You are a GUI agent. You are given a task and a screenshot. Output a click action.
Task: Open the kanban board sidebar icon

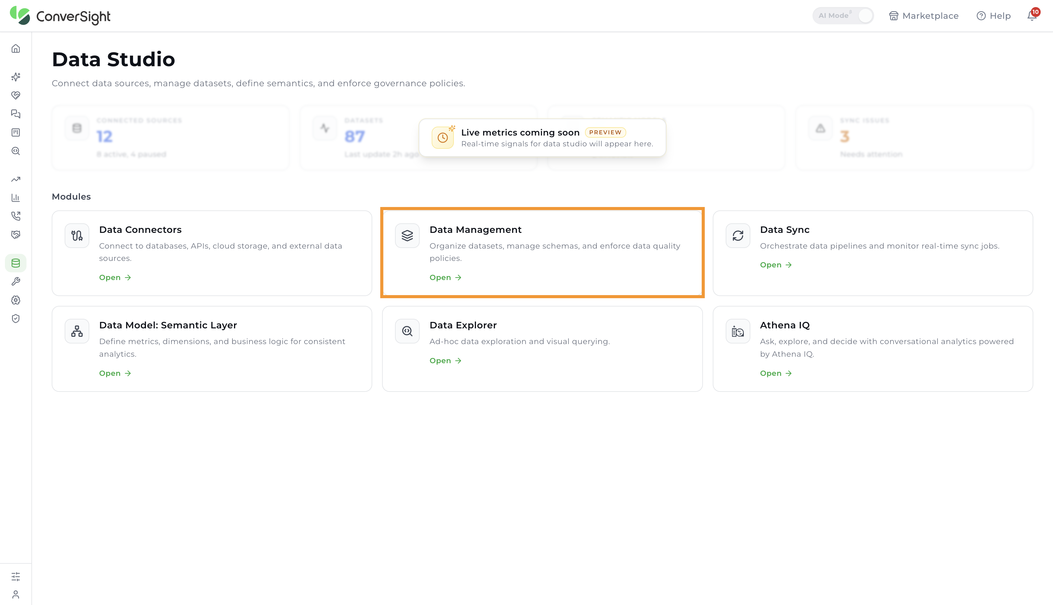[16, 132]
